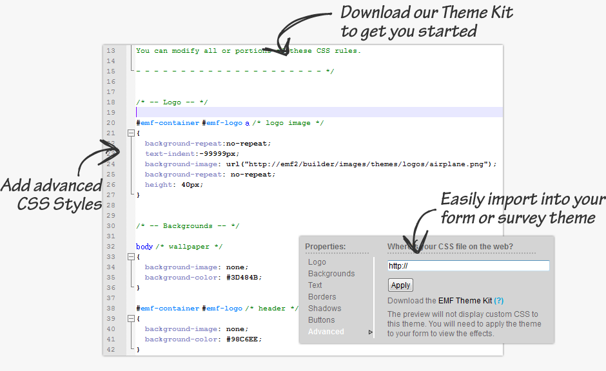Screen dimensions: 606x371
Task: Select the Shadows property category
Action: [x=324, y=309]
